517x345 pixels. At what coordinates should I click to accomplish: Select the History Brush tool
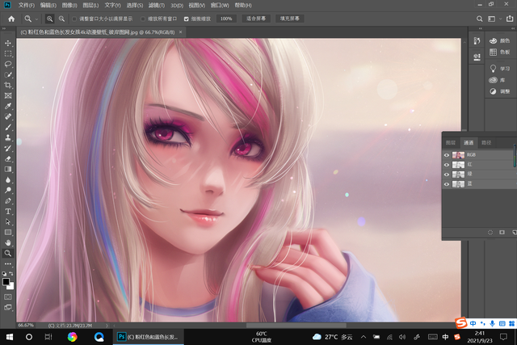point(8,149)
